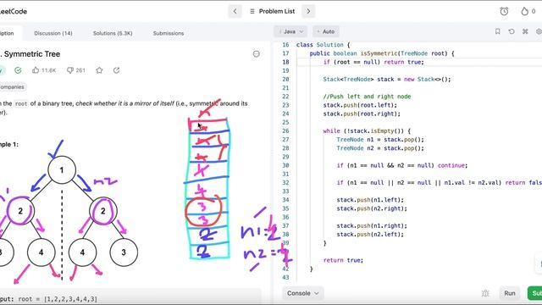This screenshot has height=305, width=542.
Task: Click comment '//Push left and right node'
Action: (367, 97)
